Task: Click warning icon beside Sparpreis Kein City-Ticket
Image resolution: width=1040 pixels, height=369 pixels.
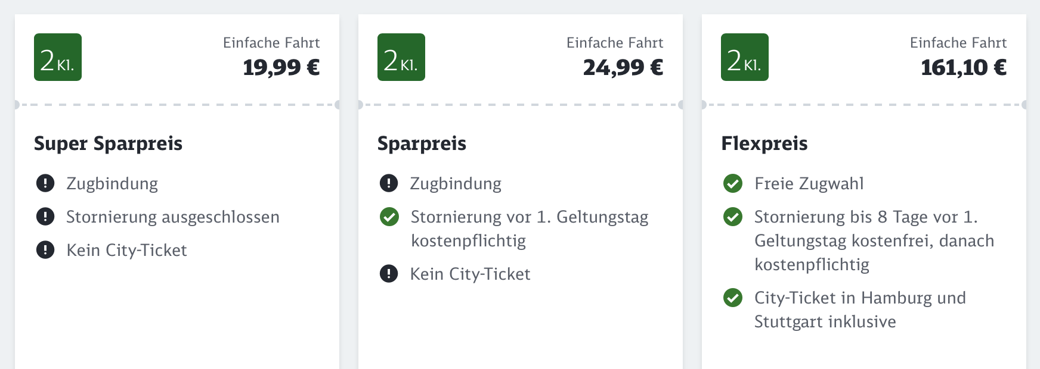Action: [389, 274]
